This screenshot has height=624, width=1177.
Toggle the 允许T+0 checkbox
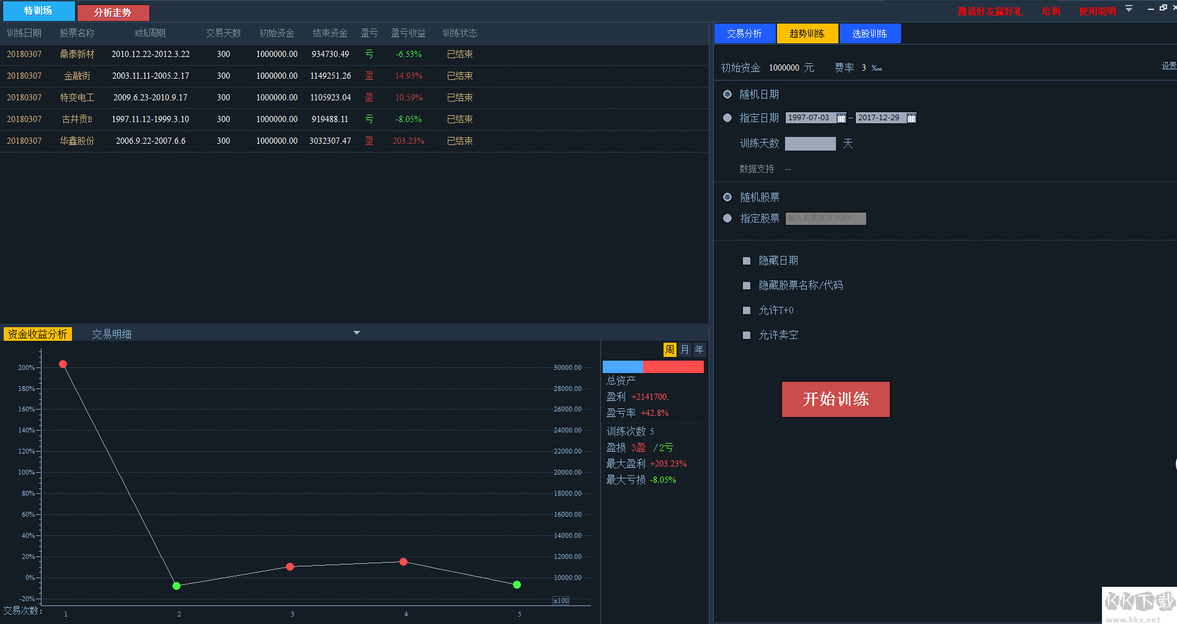747,310
